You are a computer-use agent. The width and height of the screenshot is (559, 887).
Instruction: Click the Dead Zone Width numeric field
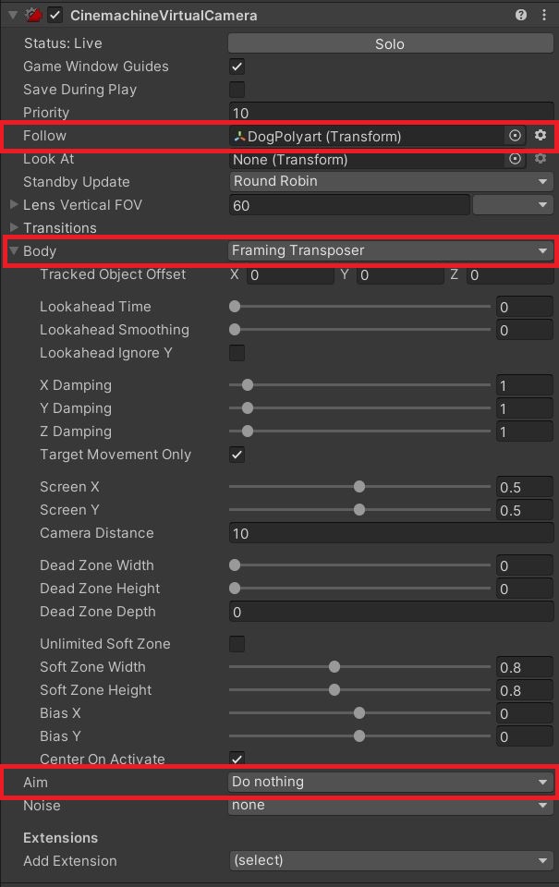pyautogui.click(x=525, y=565)
